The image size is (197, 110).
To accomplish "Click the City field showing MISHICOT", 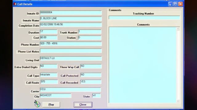I will click(x=55, y=96).
